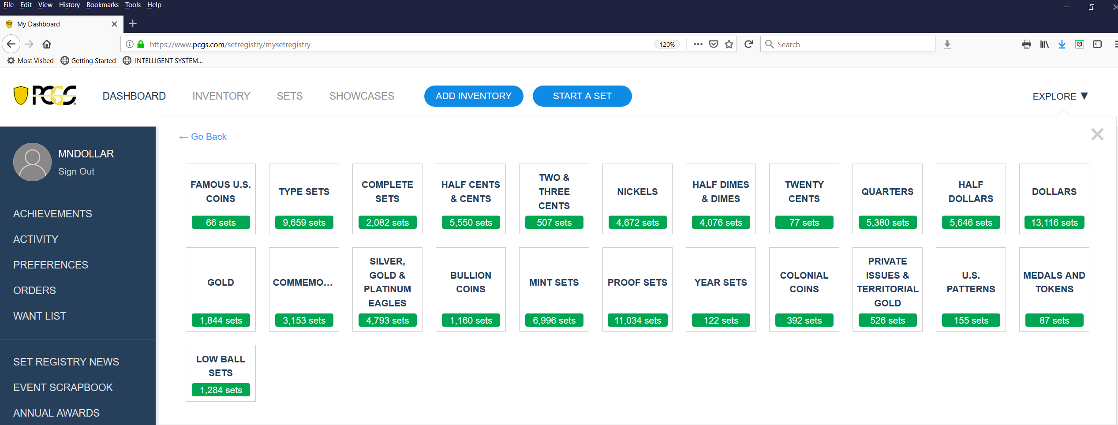
Task: Open the blue Downloads arrow icon
Action: (1062, 44)
